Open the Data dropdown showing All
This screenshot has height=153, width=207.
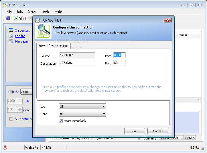pos(82,114)
